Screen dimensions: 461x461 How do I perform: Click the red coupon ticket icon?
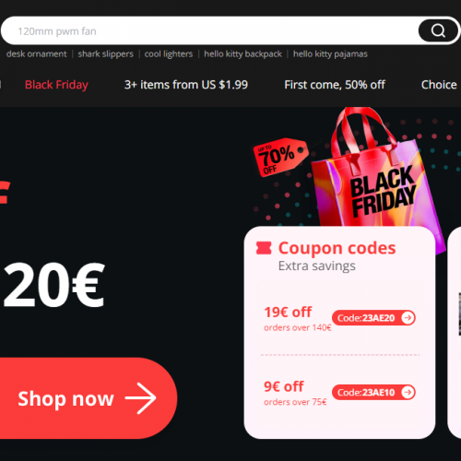264,248
